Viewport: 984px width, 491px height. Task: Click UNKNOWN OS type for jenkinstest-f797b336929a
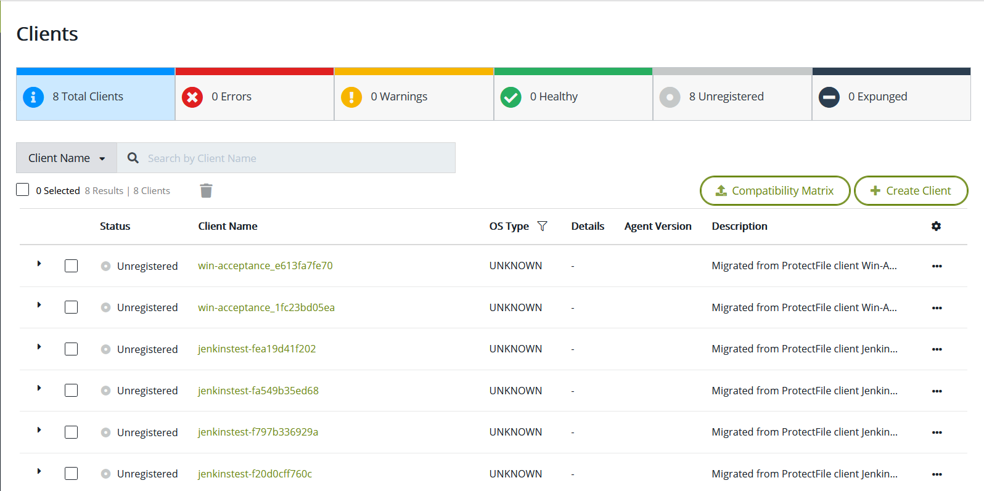[x=515, y=432]
